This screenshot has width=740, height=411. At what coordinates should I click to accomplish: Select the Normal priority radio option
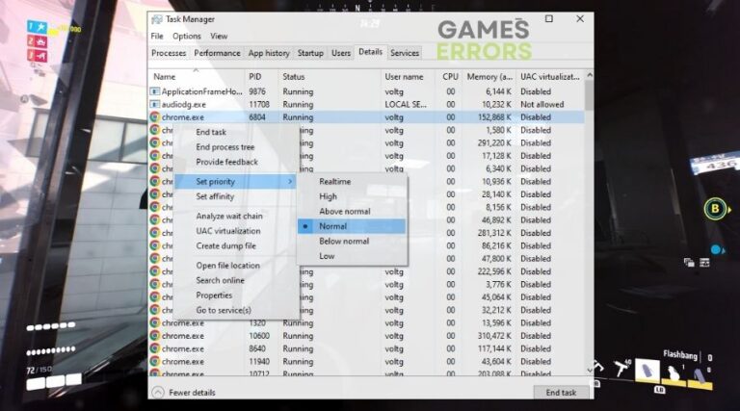pyautogui.click(x=332, y=225)
